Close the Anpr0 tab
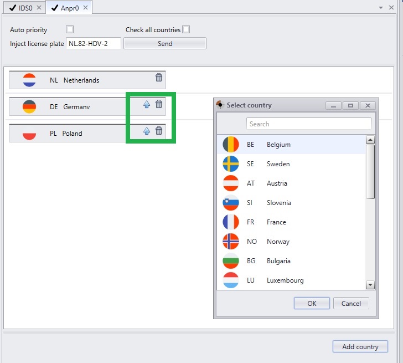This screenshot has height=363, width=403. (86, 8)
